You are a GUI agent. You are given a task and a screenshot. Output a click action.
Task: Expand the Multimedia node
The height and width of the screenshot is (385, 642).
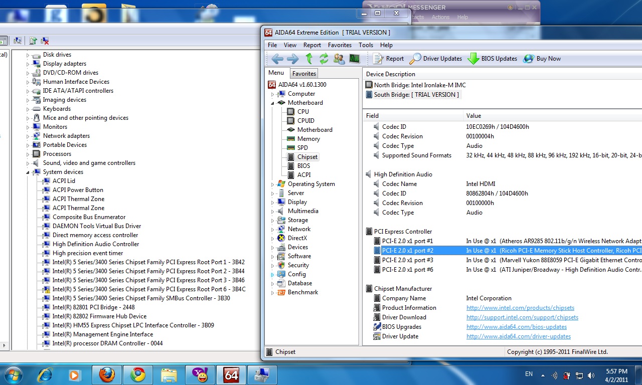point(273,211)
